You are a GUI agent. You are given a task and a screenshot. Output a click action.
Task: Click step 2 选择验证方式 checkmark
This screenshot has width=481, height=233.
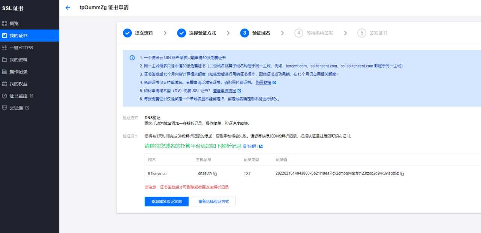click(182, 33)
